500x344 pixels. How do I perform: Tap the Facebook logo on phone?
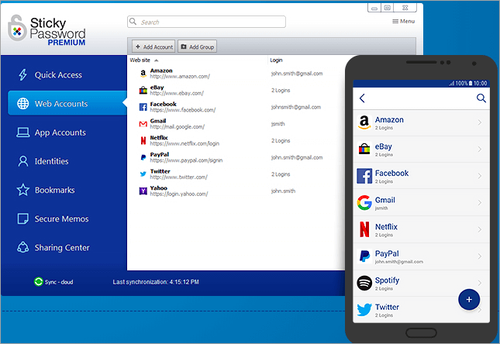(x=364, y=176)
